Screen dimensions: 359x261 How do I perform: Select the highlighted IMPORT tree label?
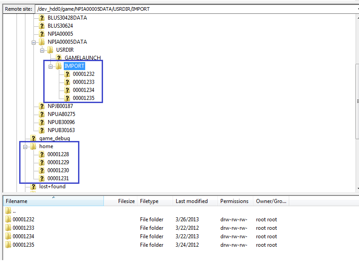pyautogui.click(x=74, y=66)
